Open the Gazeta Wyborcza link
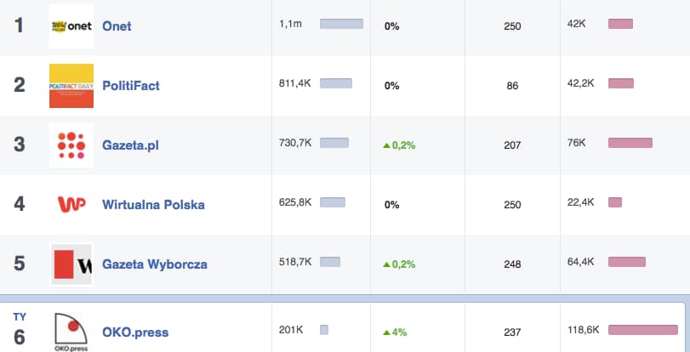This screenshot has height=352, width=690. point(155,264)
